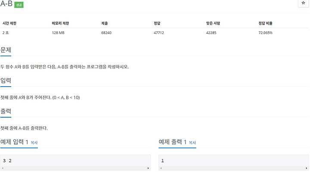Click the correct answers count 47712
The image size is (310, 172).
159,33
